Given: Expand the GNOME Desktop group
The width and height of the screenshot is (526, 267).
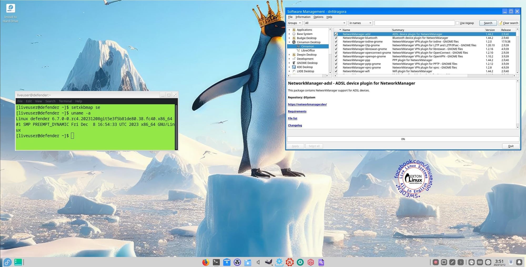Looking at the screenshot, I should tap(289, 63).
